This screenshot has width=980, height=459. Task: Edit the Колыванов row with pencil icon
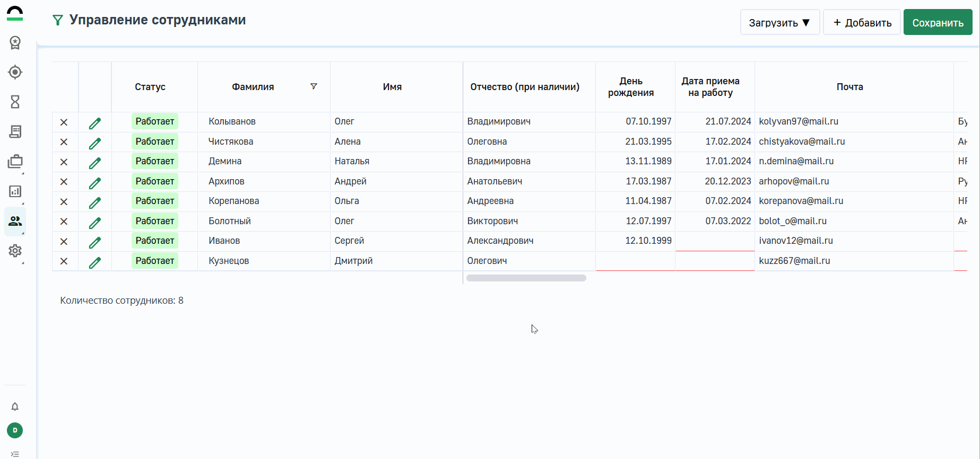tap(95, 123)
